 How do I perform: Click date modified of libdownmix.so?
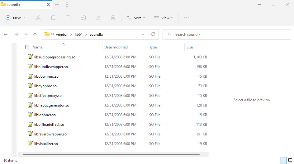(x=121, y=76)
